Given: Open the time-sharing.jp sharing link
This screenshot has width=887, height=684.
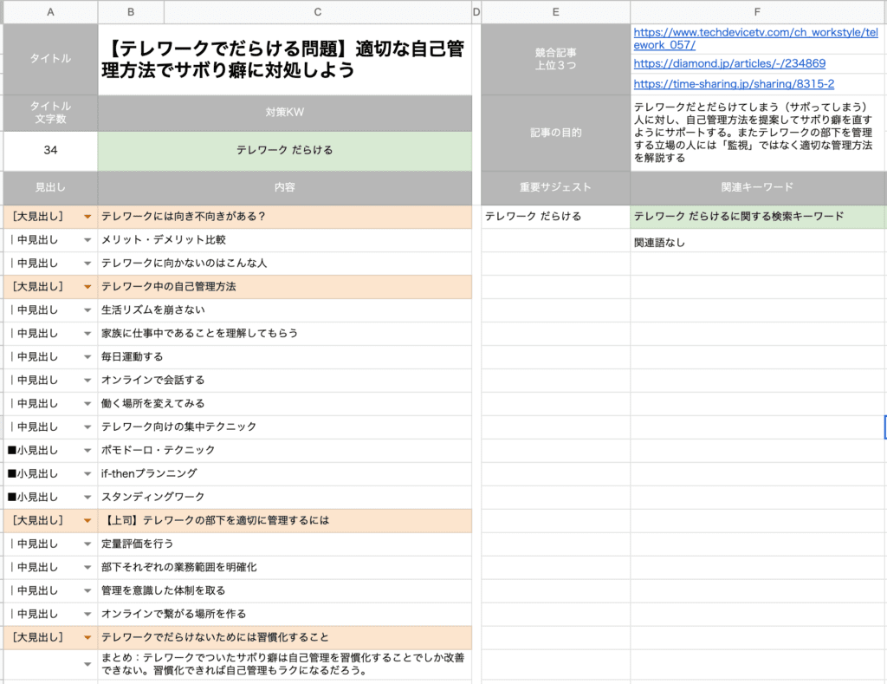Looking at the screenshot, I should point(734,84).
